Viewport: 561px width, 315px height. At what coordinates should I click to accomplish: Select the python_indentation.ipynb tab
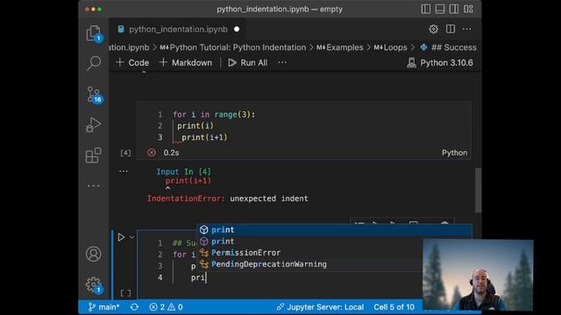tap(178, 29)
